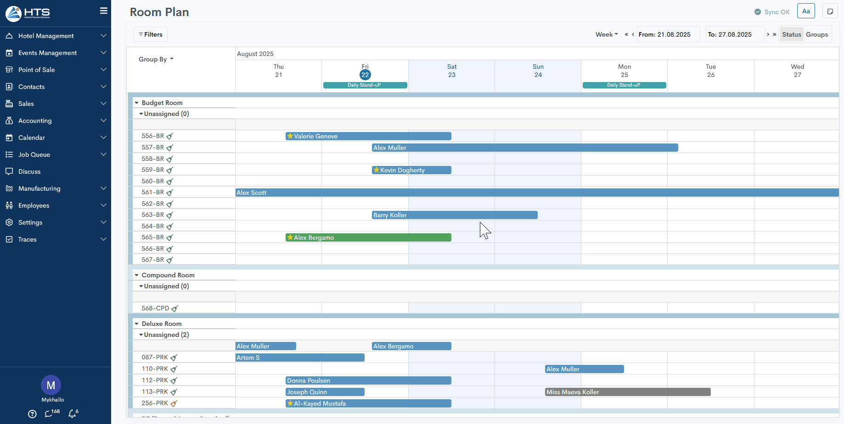The height and width of the screenshot is (424, 844).
Task: Click the Daily Stand-uP event on Friday
Action: (x=365, y=85)
